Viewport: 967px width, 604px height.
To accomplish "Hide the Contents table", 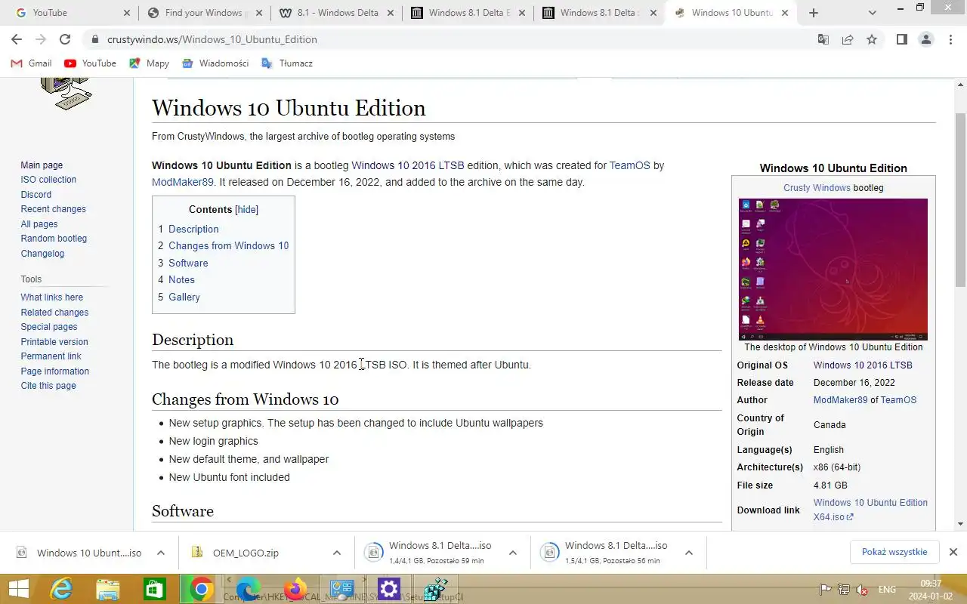I will pyautogui.click(x=246, y=210).
